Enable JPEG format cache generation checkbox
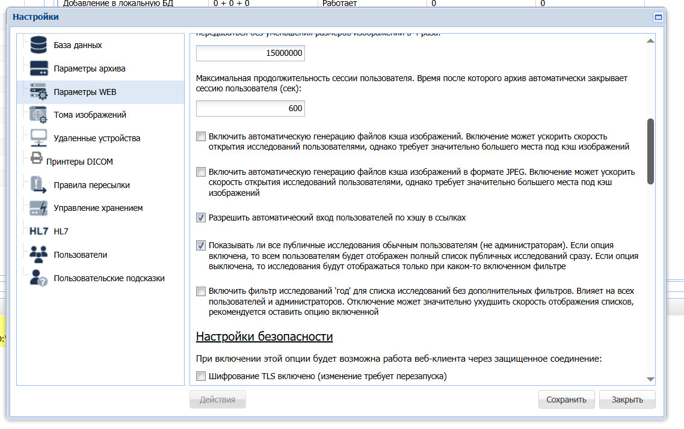 point(201,172)
